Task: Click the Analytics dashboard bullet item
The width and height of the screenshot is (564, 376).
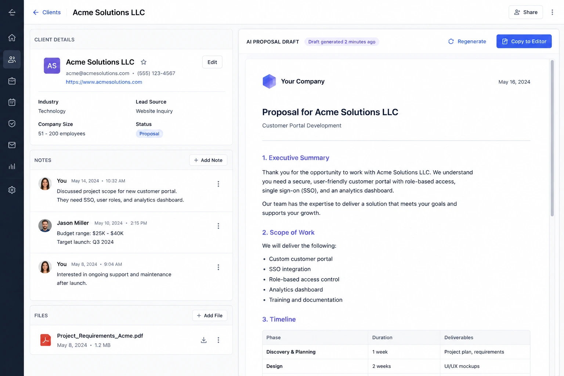Action: tap(296, 290)
